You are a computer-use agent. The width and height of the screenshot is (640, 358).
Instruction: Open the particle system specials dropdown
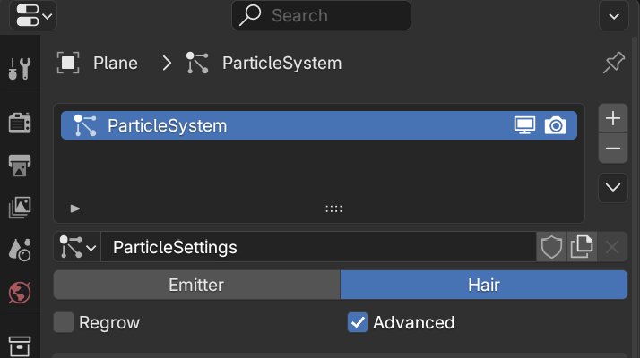(612, 188)
